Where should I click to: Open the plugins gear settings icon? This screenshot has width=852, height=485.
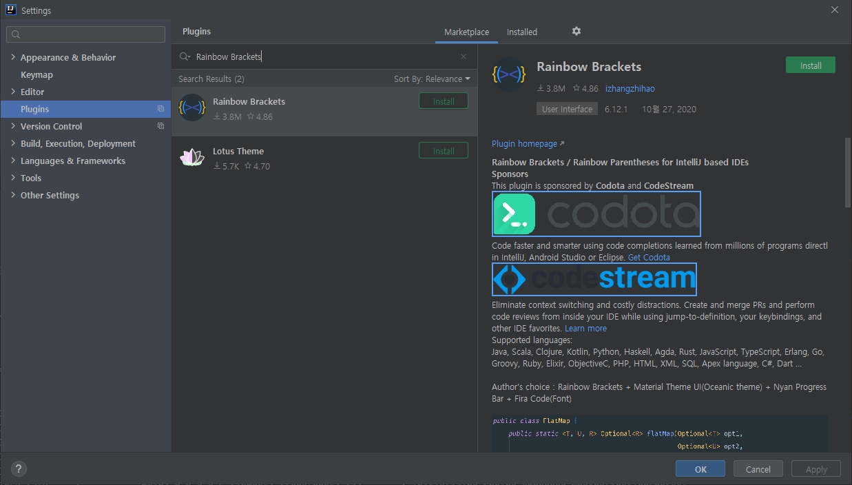pos(576,31)
